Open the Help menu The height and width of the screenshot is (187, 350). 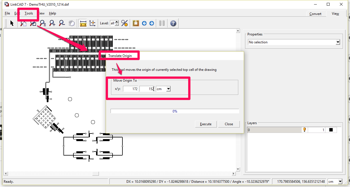point(52,13)
